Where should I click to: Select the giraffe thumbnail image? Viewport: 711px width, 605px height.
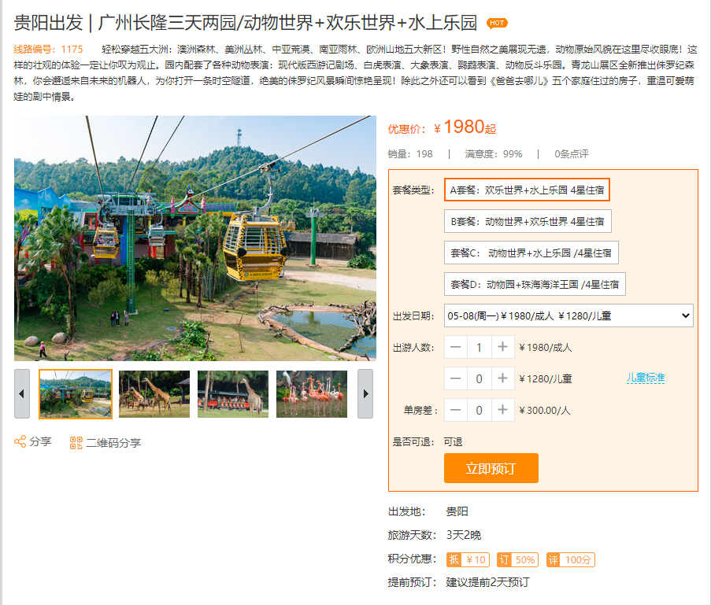(x=154, y=394)
